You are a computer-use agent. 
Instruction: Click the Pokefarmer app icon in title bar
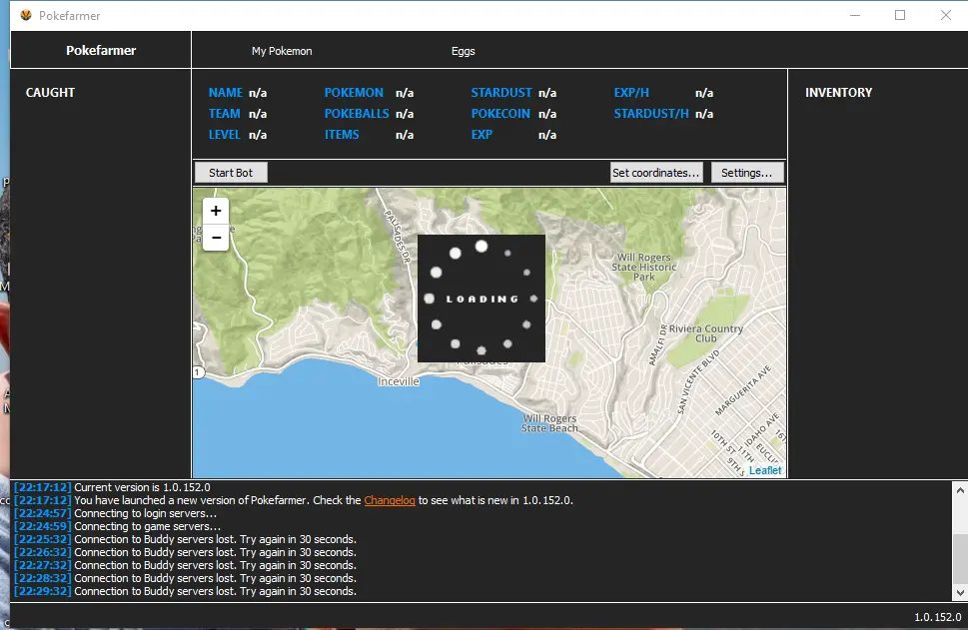pyautogui.click(x=26, y=15)
